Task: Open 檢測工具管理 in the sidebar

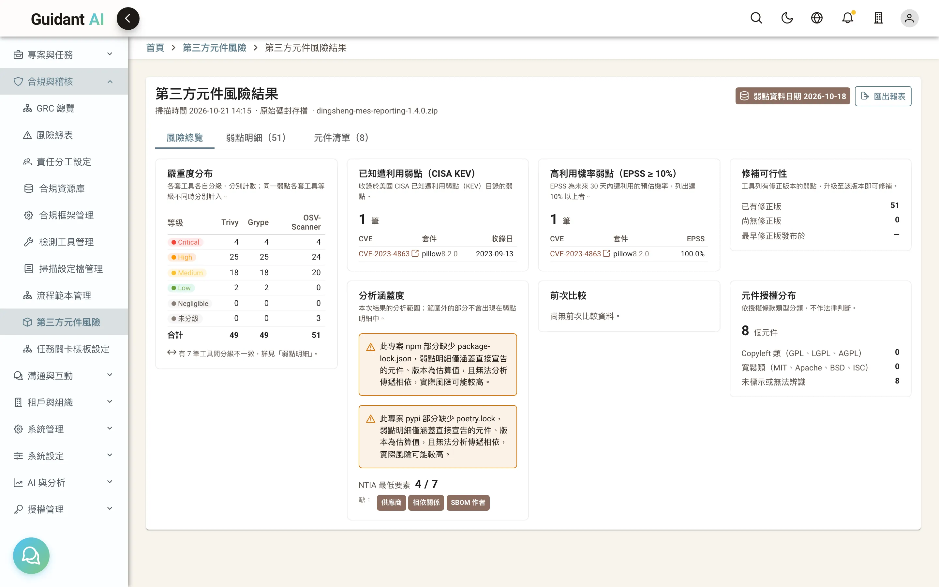Action: tap(64, 242)
